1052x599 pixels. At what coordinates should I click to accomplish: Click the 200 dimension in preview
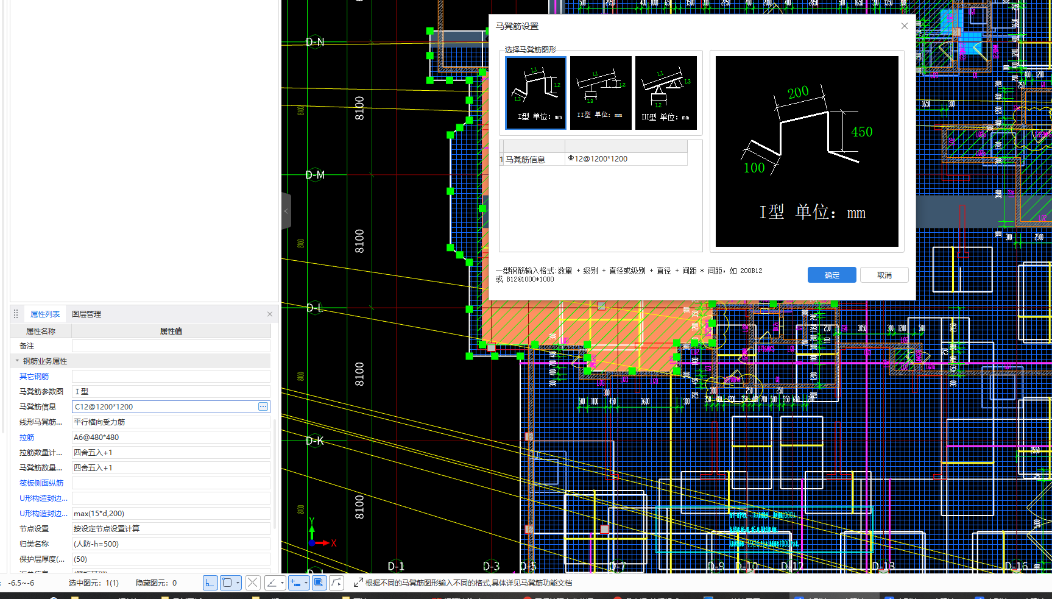tap(798, 93)
